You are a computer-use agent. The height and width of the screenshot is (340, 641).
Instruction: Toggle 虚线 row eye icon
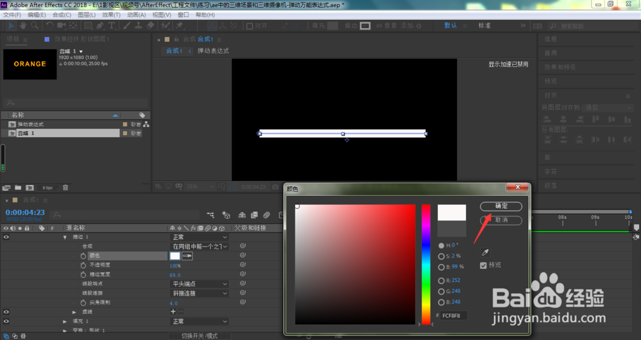click(x=6, y=312)
